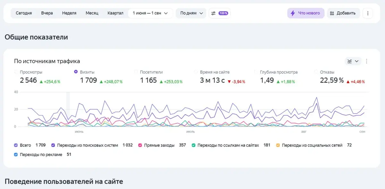Click the visitors value '1 165'
The width and height of the screenshot is (385, 189).
point(149,80)
